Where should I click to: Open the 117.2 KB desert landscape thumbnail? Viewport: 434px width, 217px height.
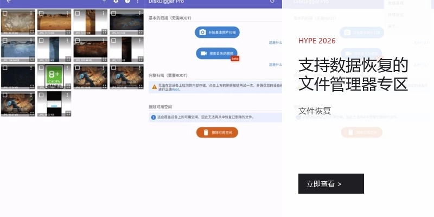point(54,22)
